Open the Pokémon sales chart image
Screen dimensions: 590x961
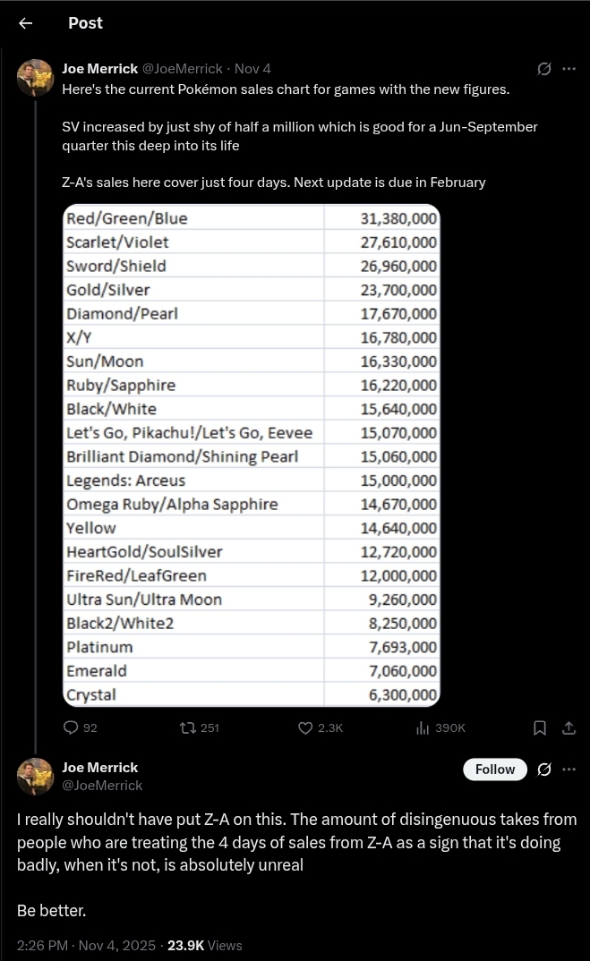[252, 455]
